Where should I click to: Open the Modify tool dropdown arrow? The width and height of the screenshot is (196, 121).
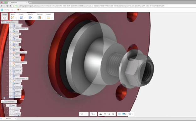(x=34, y=18)
